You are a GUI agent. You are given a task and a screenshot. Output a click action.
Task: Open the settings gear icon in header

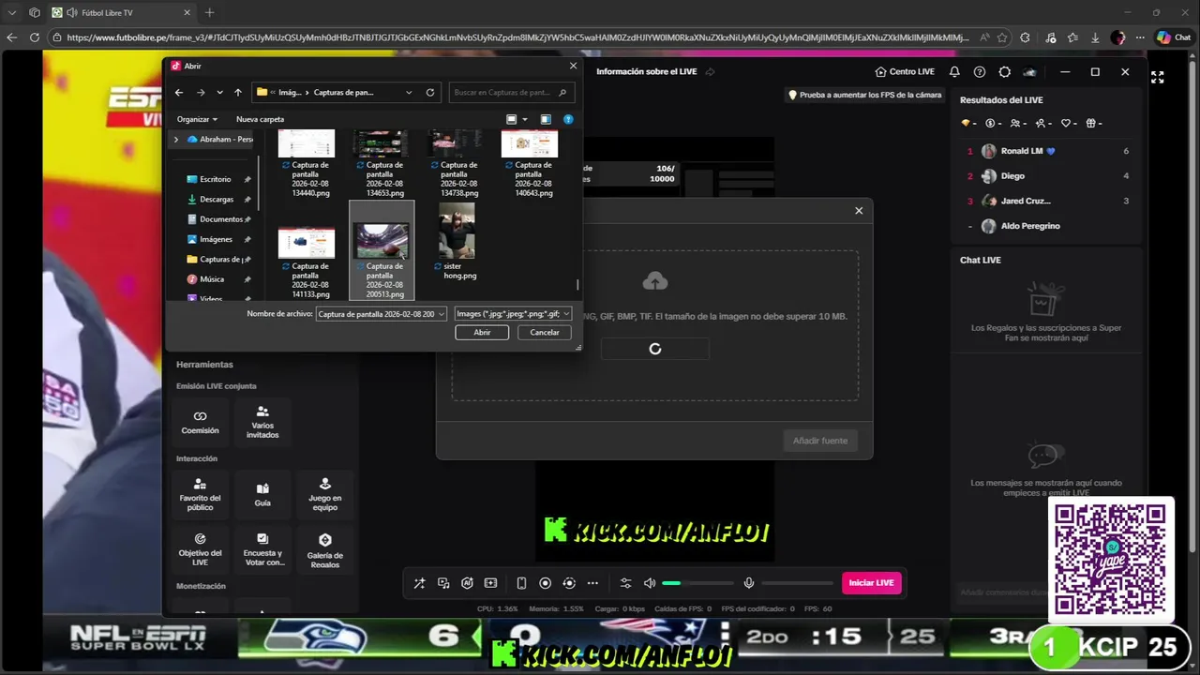[x=1005, y=72]
